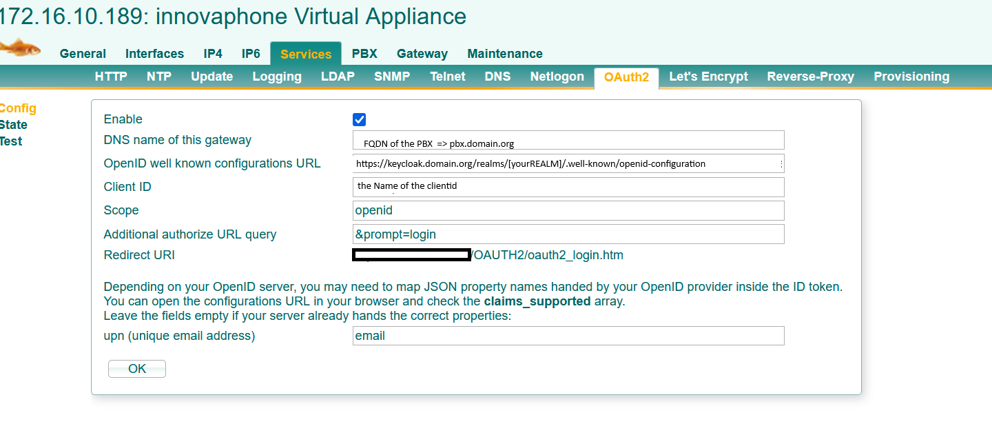Click the goldfish logo icon
The image size is (992, 424).
(19, 48)
